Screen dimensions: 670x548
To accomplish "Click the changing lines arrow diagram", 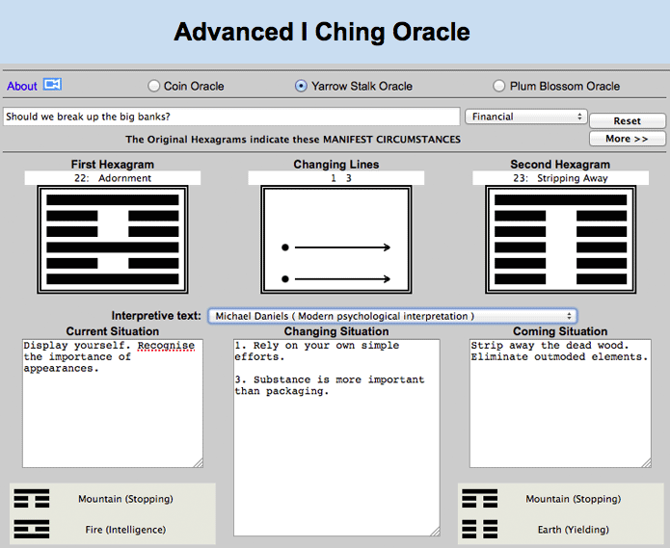I will click(x=336, y=240).
